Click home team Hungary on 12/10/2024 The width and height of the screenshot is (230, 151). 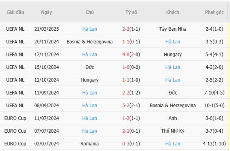click(x=90, y=80)
